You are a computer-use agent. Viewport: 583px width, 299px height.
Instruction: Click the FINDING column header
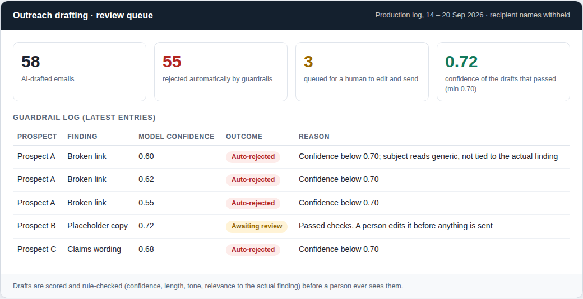(x=82, y=136)
